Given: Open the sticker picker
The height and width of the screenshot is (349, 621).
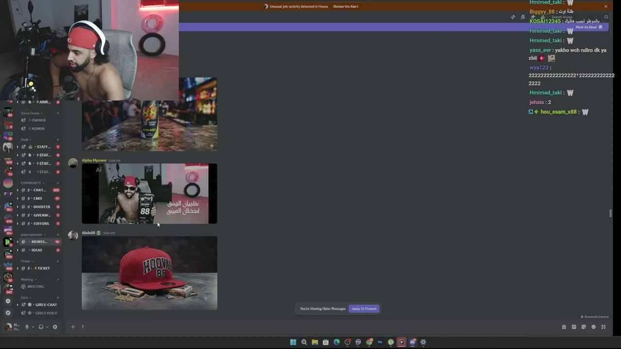Looking at the screenshot, I should point(584,327).
